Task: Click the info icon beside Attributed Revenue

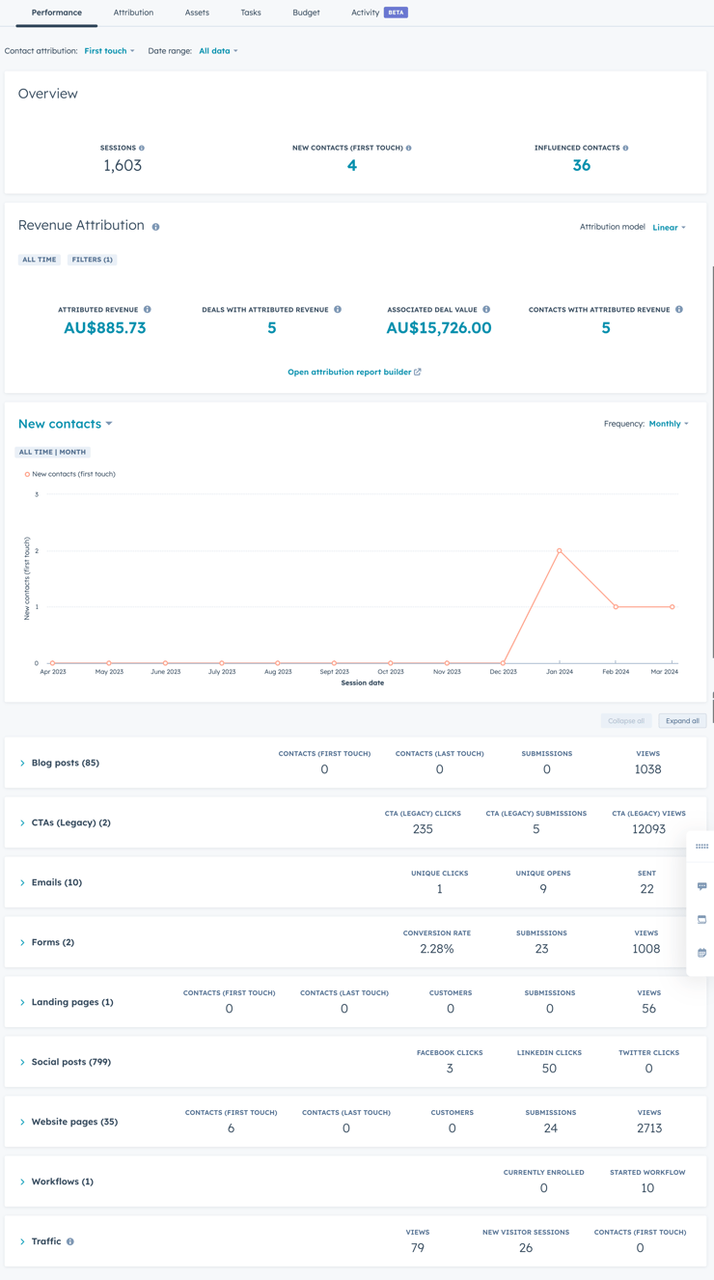Action: coord(148,310)
